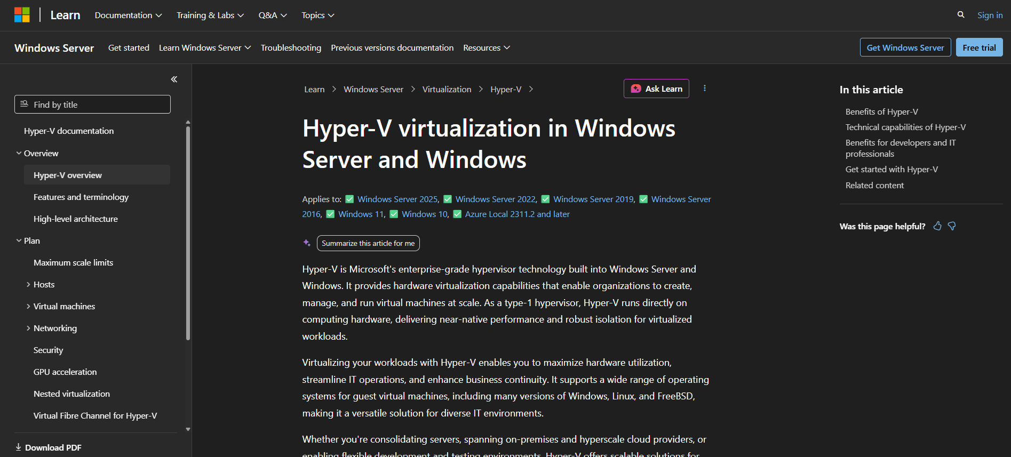
Task: Open Security in the sidebar
Action: (48, 350)
